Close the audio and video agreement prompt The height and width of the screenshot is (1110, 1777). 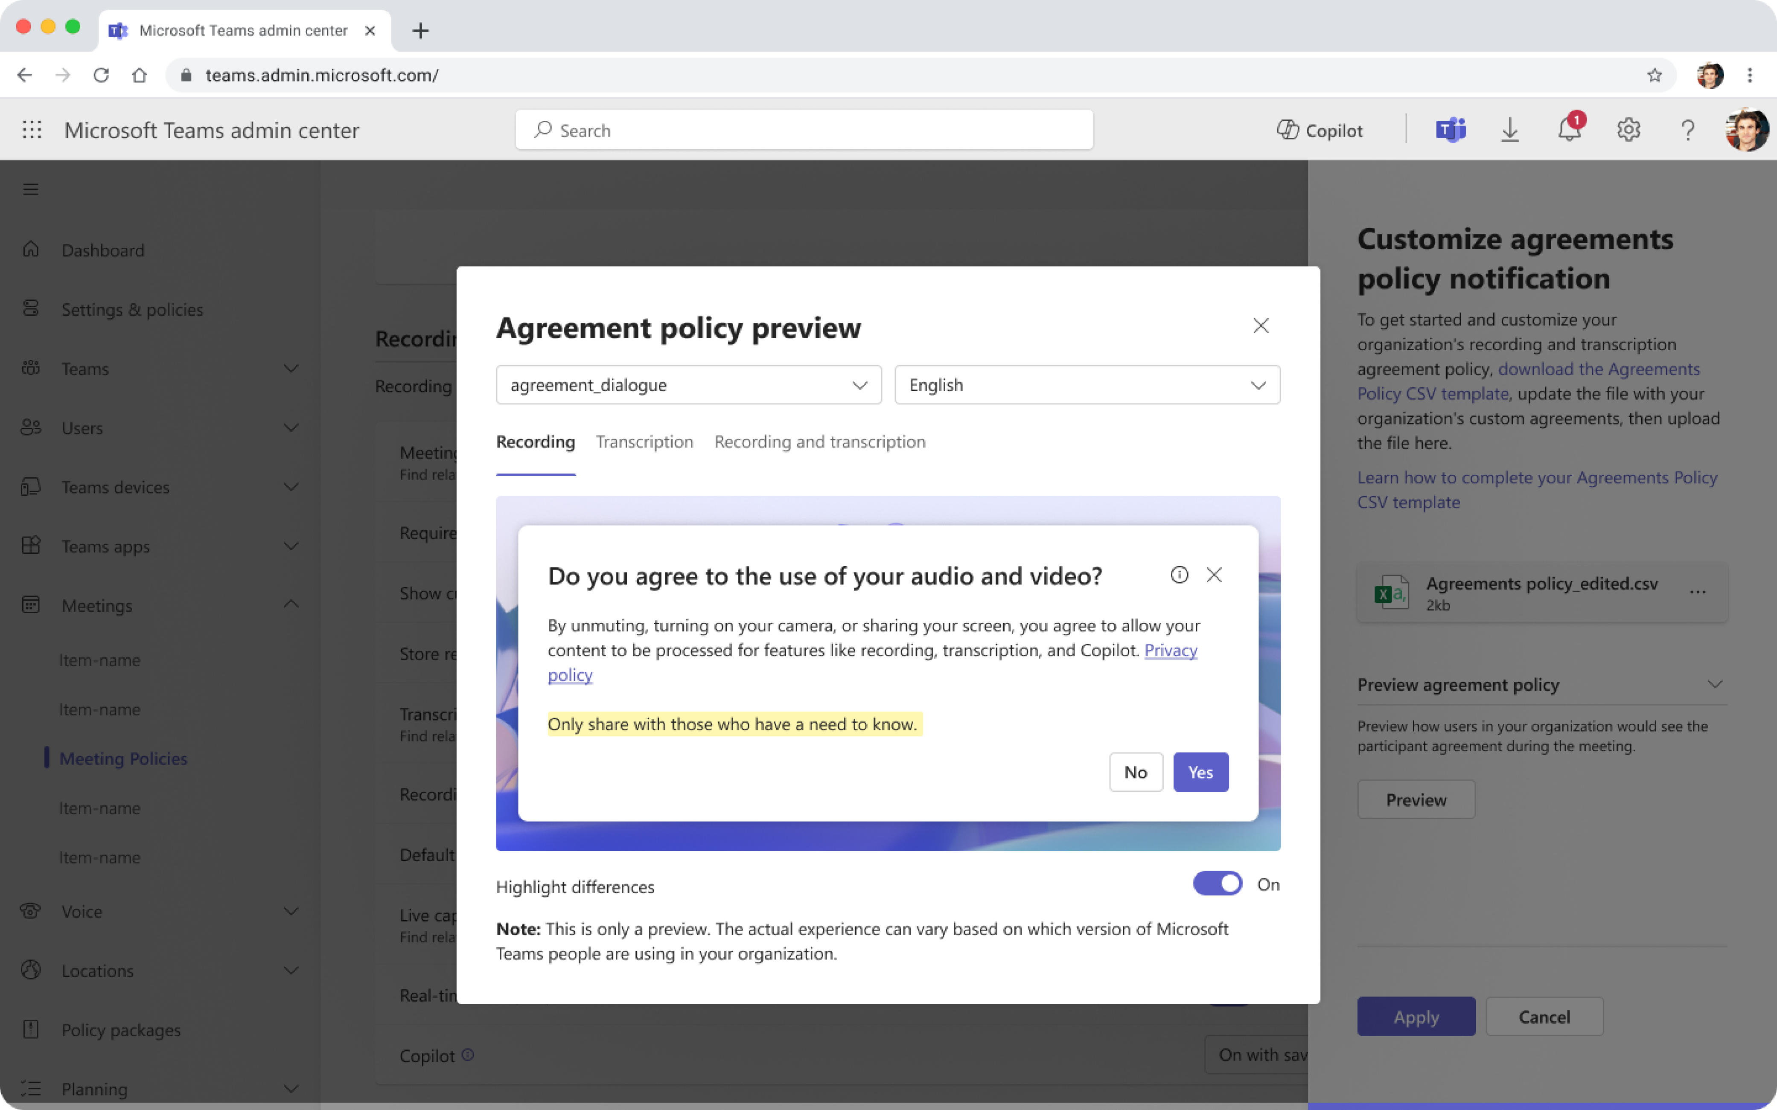[x=1215, y=575]
